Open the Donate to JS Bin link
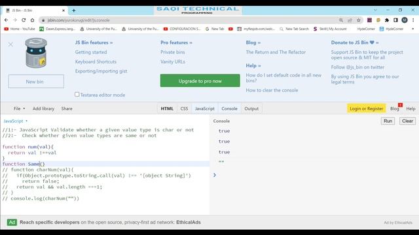Screen dimensions: 419x235 tap(355, 42)
